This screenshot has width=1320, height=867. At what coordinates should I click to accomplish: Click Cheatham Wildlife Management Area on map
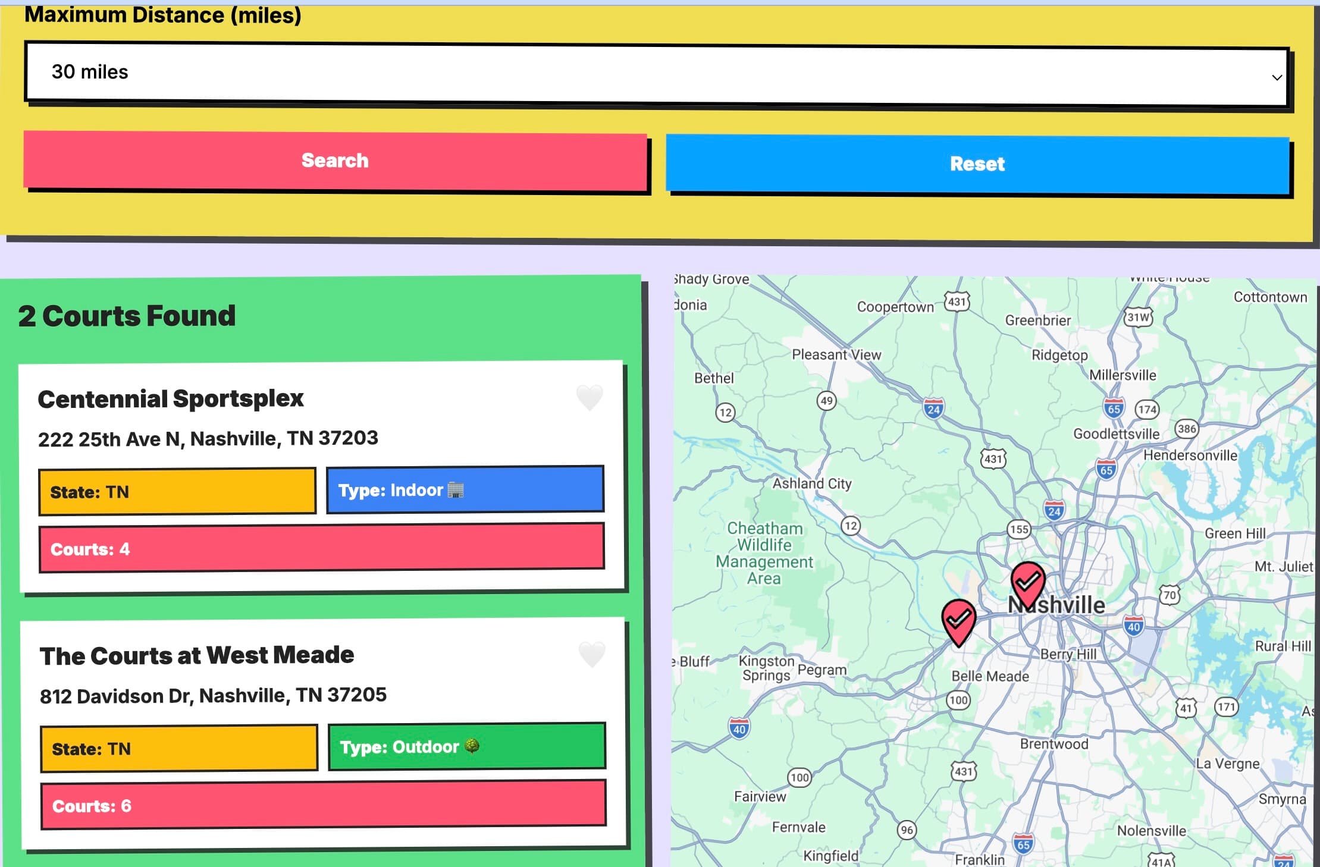pos(764,553)
